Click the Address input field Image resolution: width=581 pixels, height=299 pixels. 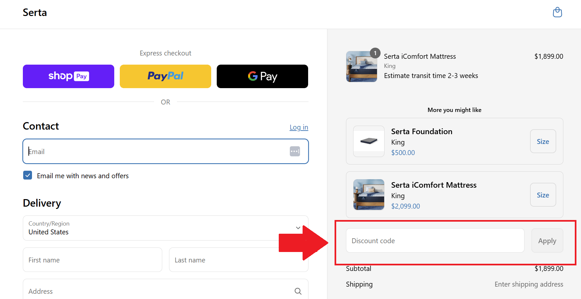(x=165, y=291)
